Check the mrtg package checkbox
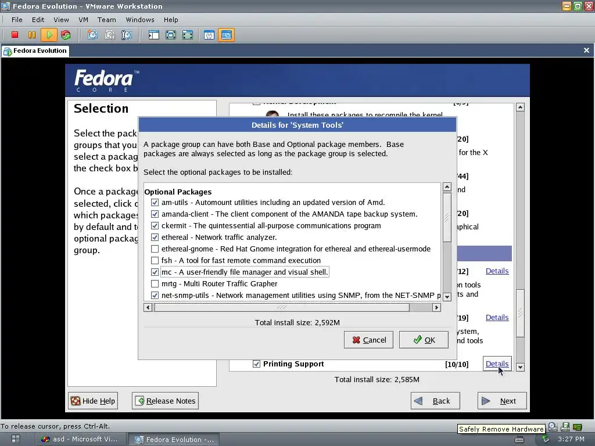 click(x=155, y=283)
